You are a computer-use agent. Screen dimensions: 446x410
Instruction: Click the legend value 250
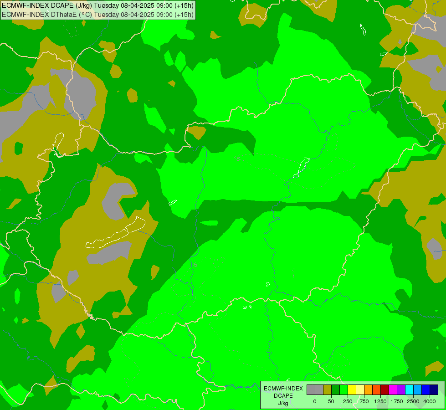[348, 401]
